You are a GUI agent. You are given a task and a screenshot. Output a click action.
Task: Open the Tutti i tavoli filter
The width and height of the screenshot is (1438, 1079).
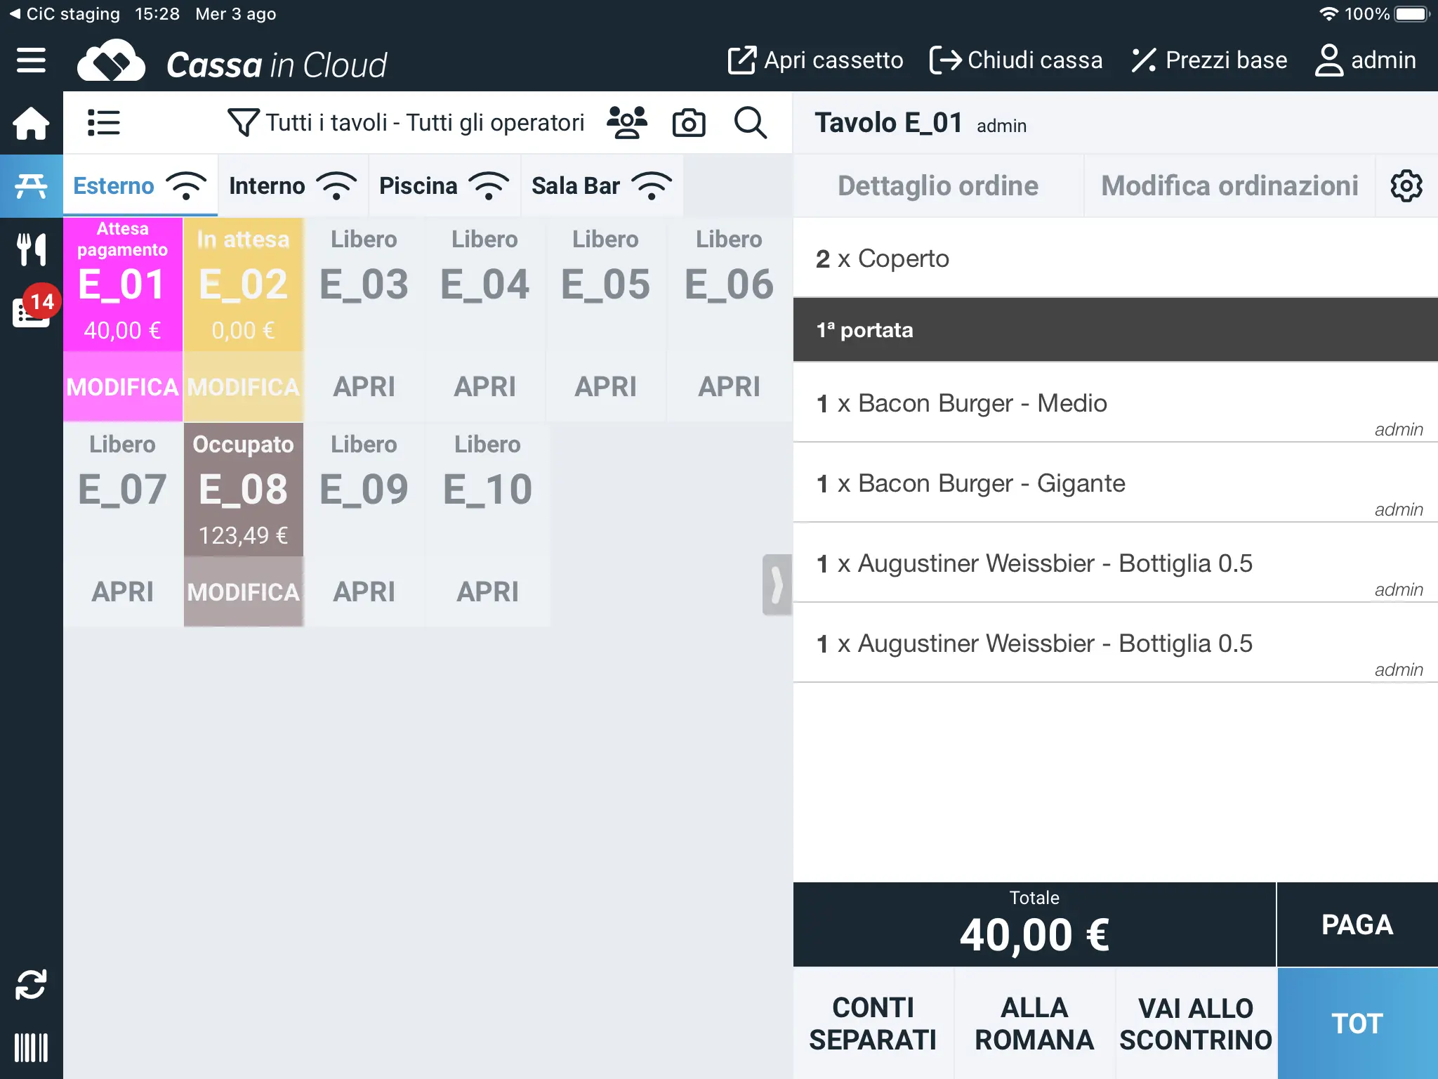(x=407, y=123)
